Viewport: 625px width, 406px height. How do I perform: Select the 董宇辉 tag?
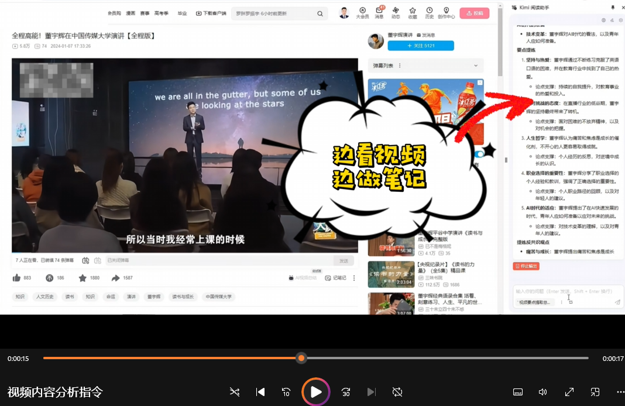click(x=154, y=297)
